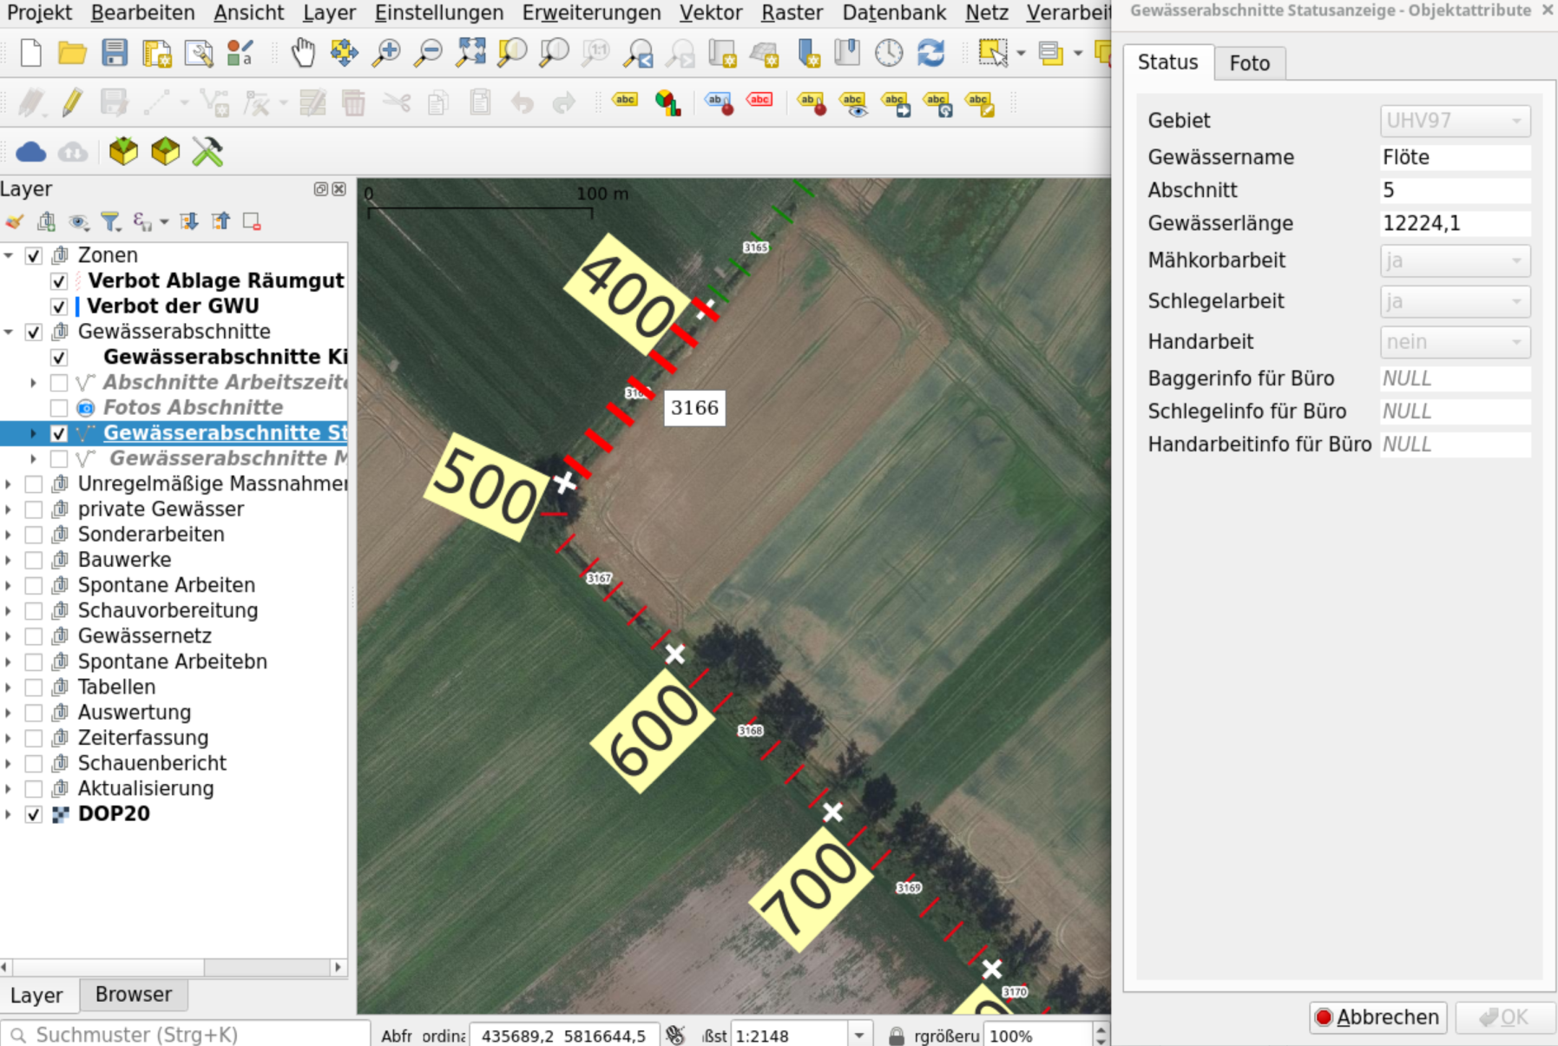Open a project via the folder icon
The width and height of the screenshot is (1558, 1046).
tap(72, 53)
